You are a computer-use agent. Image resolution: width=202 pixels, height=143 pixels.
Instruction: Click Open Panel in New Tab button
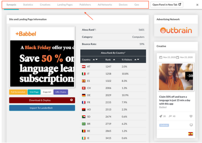(167, 5)
